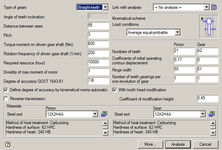Toggle define degree of accuracy automatic checkbox
This screenshot has width=222, height=150.
pyautogui.click(x=6, y=90)
